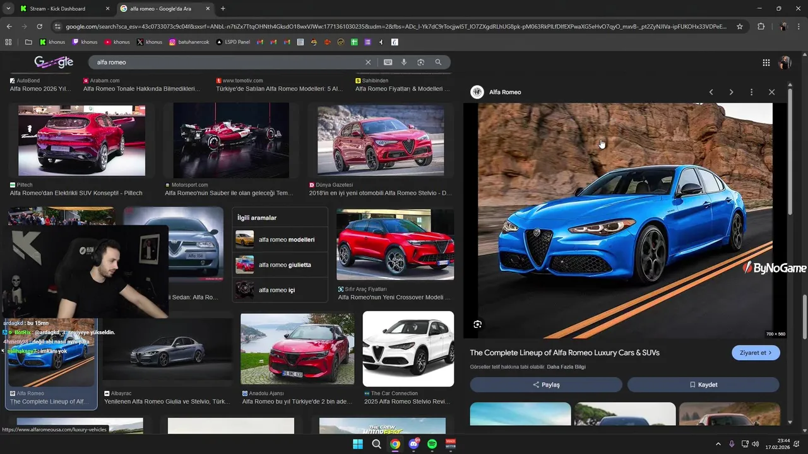Close the Kick Dashboard tab
The height and width of the screenshot is (454, 808).
coord(107,9)
